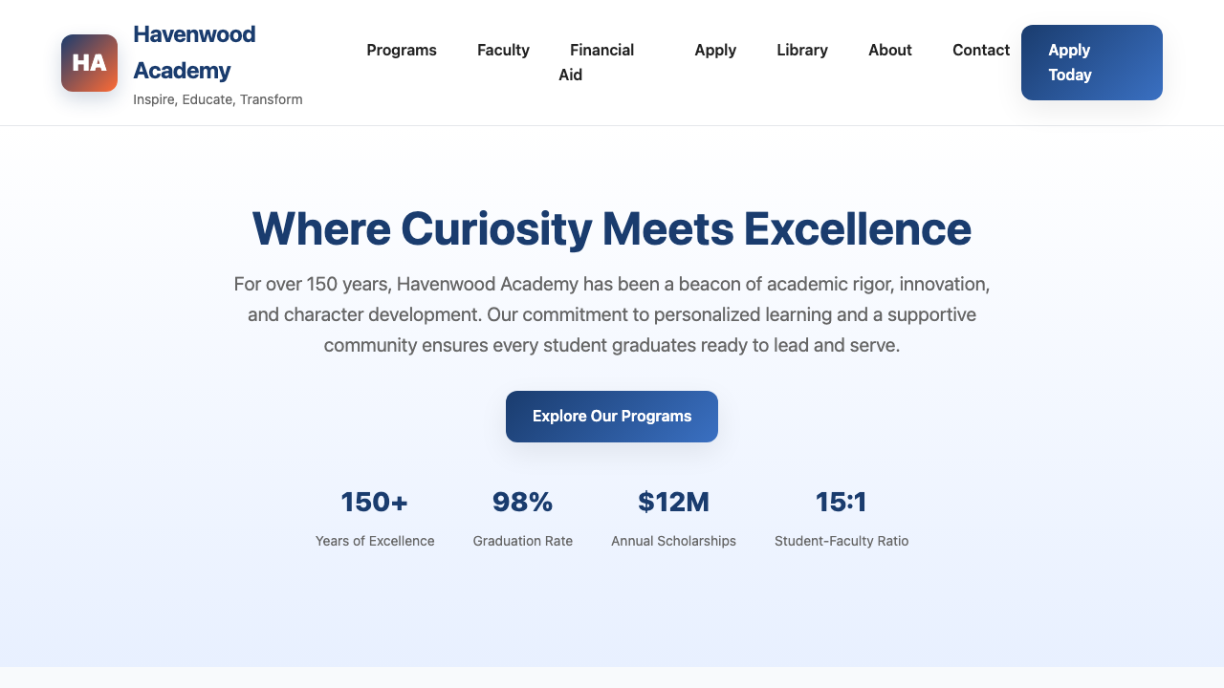Click the tagline Inspire, Educate, Transform
Screen dimensions: 1224x688
[217, 98]
